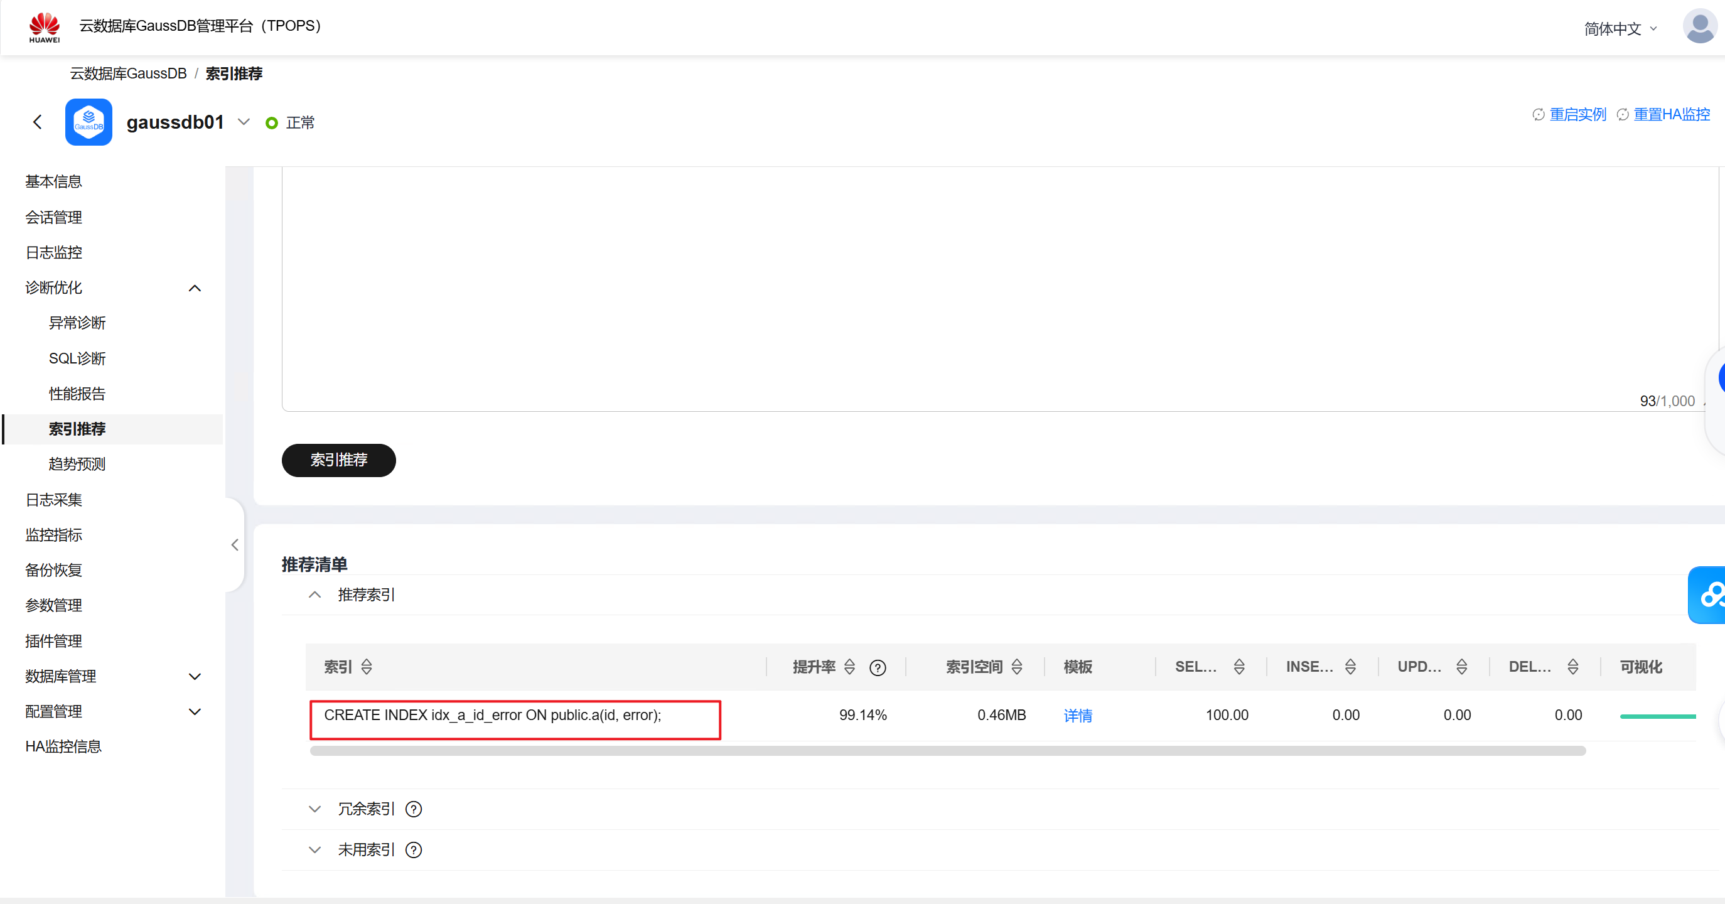Screen dimensions: 1725x904
Task: Open the 简体中文 language dropdown
Action: 1620,29
